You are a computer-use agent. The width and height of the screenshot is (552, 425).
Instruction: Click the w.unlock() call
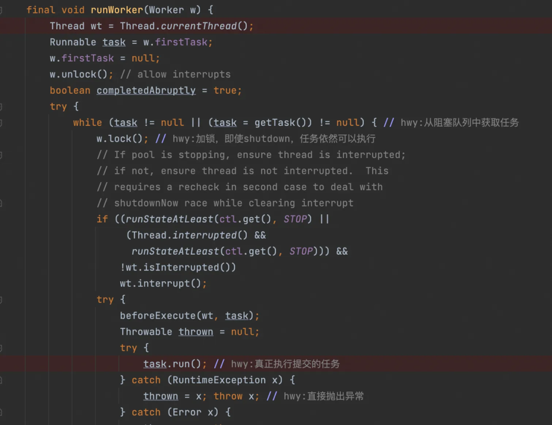point(79,74)
